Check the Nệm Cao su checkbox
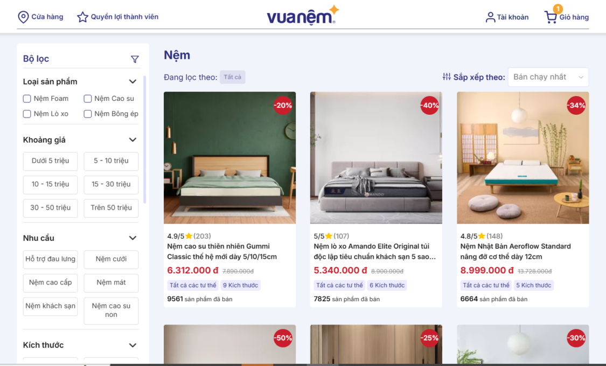 [x=88, y=99]
